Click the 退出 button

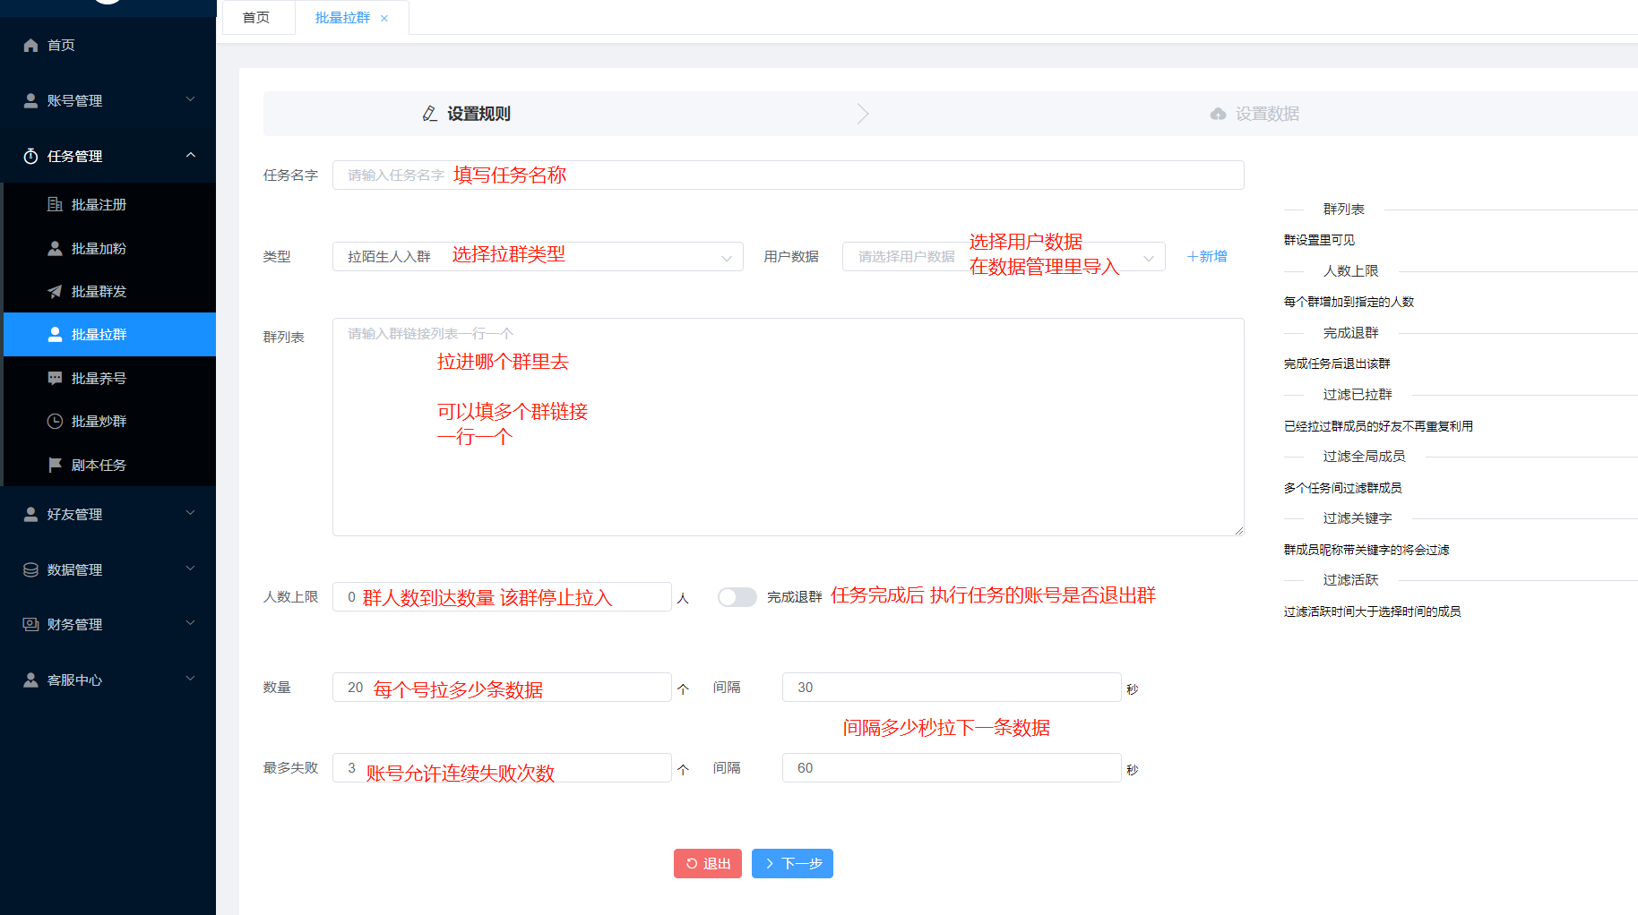pyautogui.click(x=707, y=864)
